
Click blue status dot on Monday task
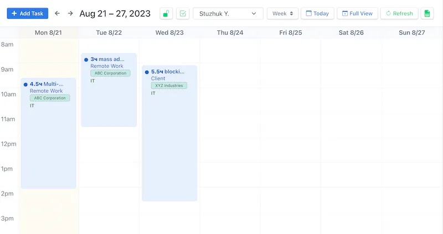[x=25, y=84]
